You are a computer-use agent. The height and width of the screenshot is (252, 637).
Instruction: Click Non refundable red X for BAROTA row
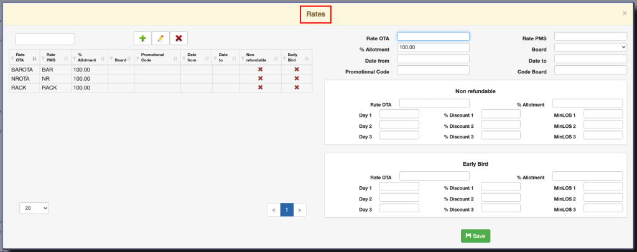tap(260, 70)
